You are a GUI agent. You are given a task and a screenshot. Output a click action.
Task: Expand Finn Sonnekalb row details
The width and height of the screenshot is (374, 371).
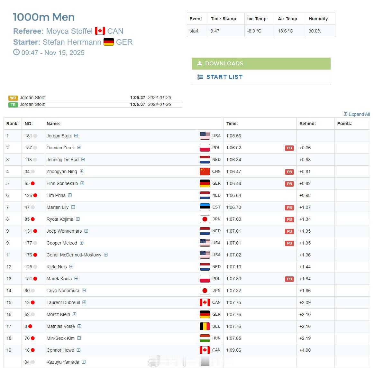[x=82, y=183]
